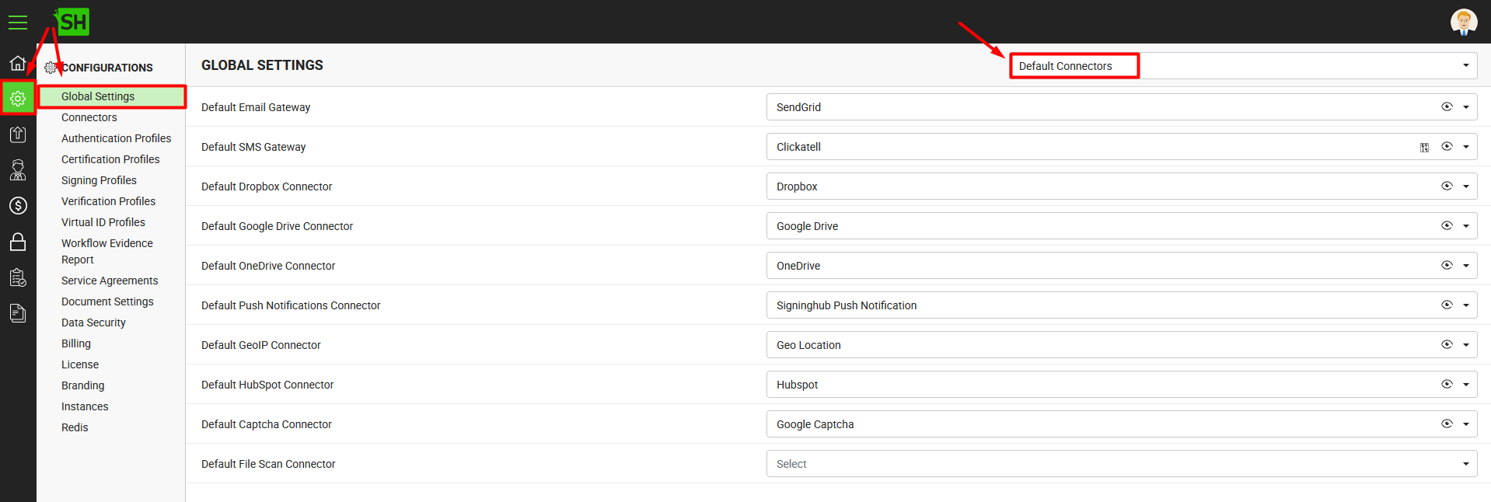Image resolution: width=1491 pixels, height=502 pixels.
Task: Open Service Agreements menu item
Action: coord(110,281)
